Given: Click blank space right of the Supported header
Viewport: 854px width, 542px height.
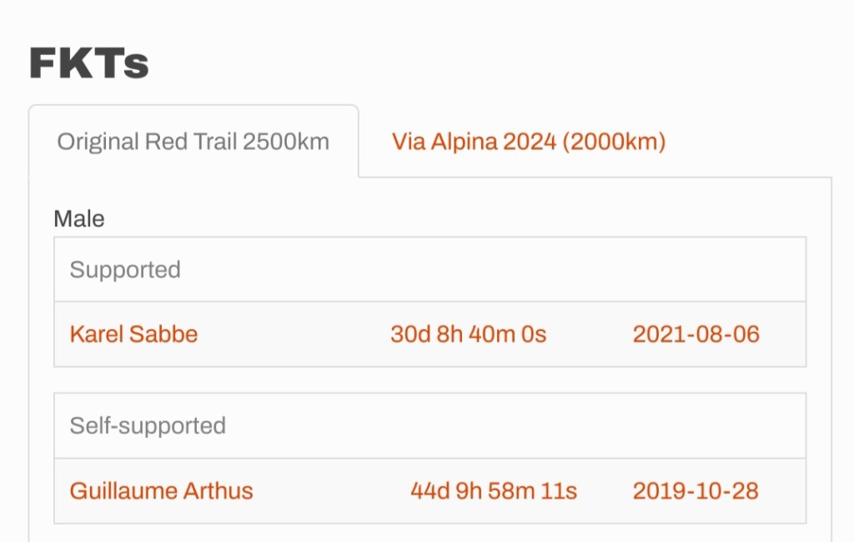Looking at the screenshot, I should coord(500,270).
